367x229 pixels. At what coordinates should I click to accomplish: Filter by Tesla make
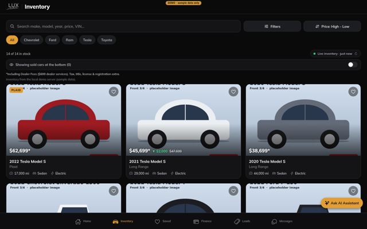pyautogui.click(x=87, y=40)
